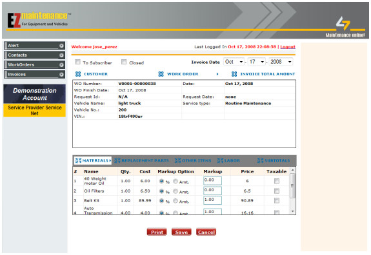
Task: Click the Invoices sidebar arrow icon
Action: coord(61,75)
